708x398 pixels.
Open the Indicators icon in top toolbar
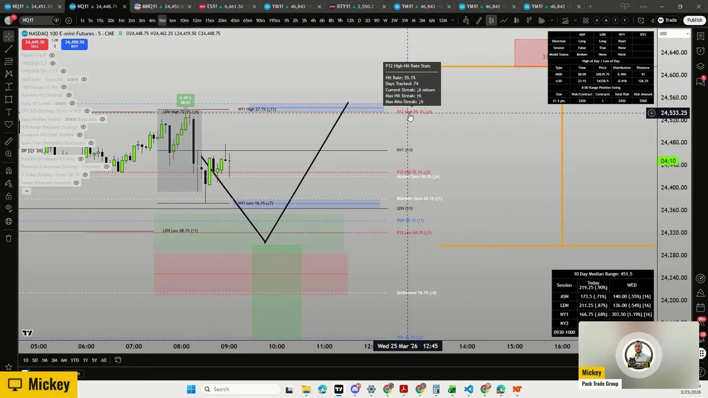pos(565,20)
